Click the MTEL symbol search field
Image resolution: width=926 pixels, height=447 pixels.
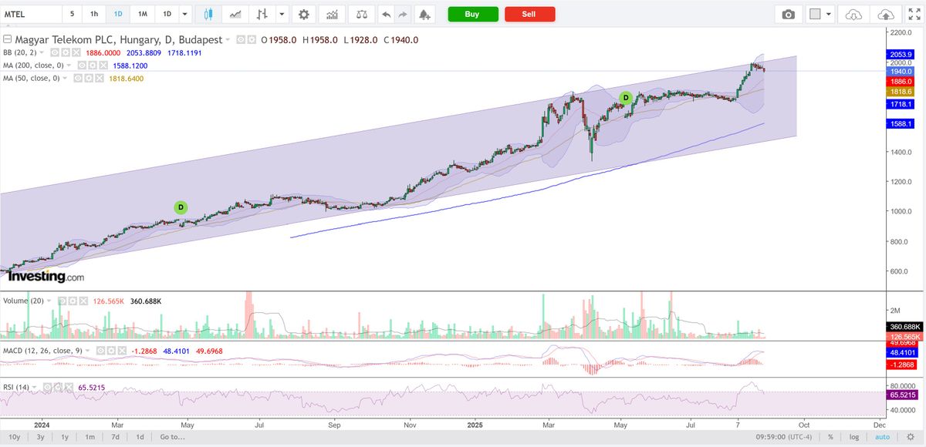coord(29,15)
